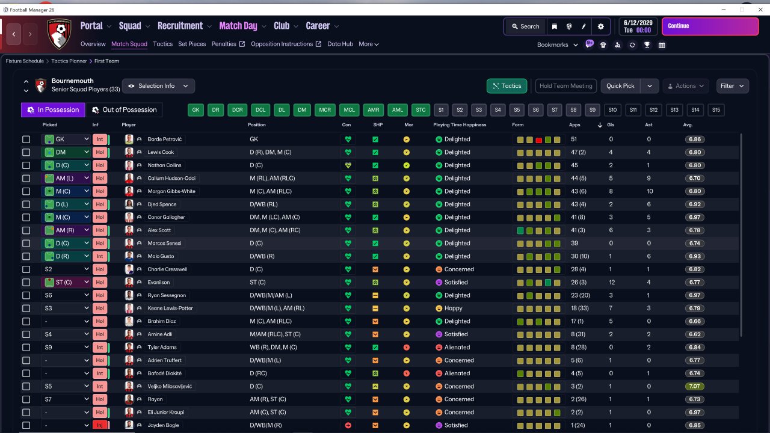Check the box beside Tyler Adams

[x=26, y=347]
